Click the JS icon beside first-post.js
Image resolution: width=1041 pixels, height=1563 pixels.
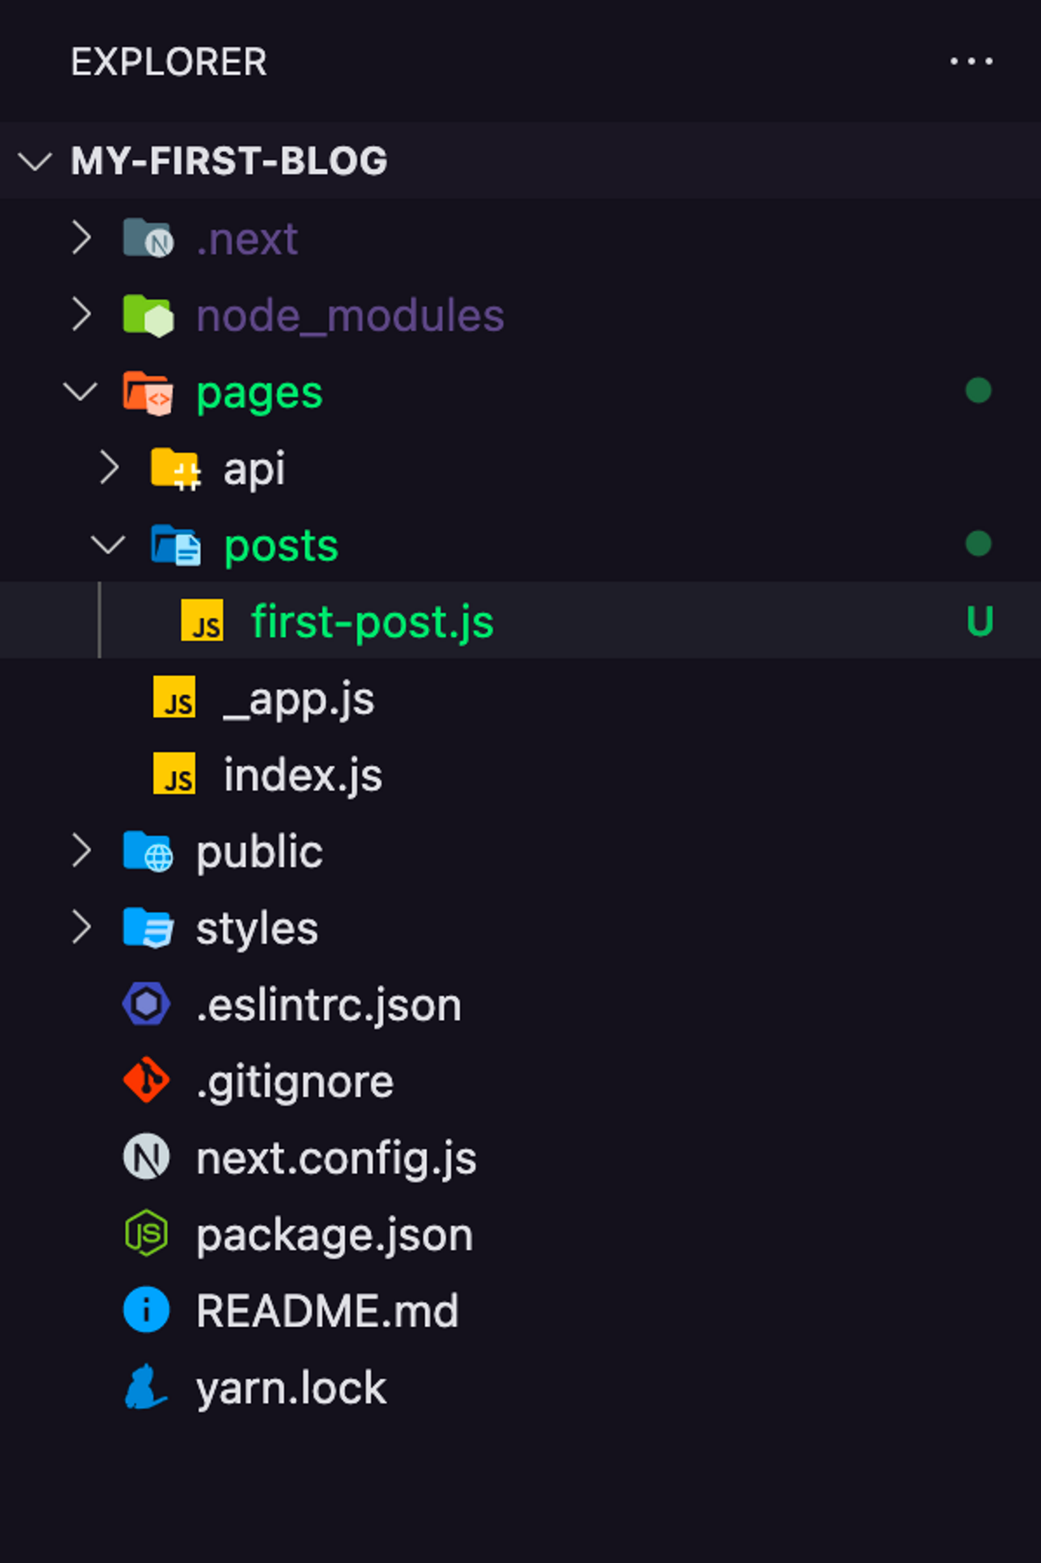(202, 620)
